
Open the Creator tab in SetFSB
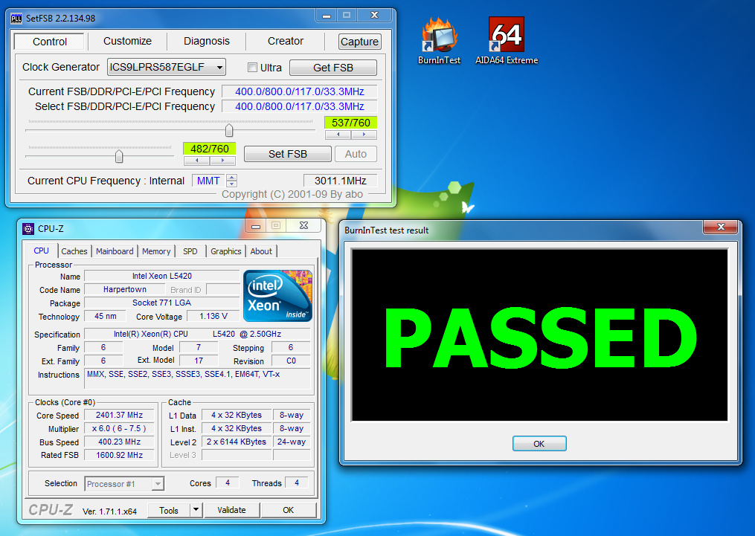tap(286, 42)
